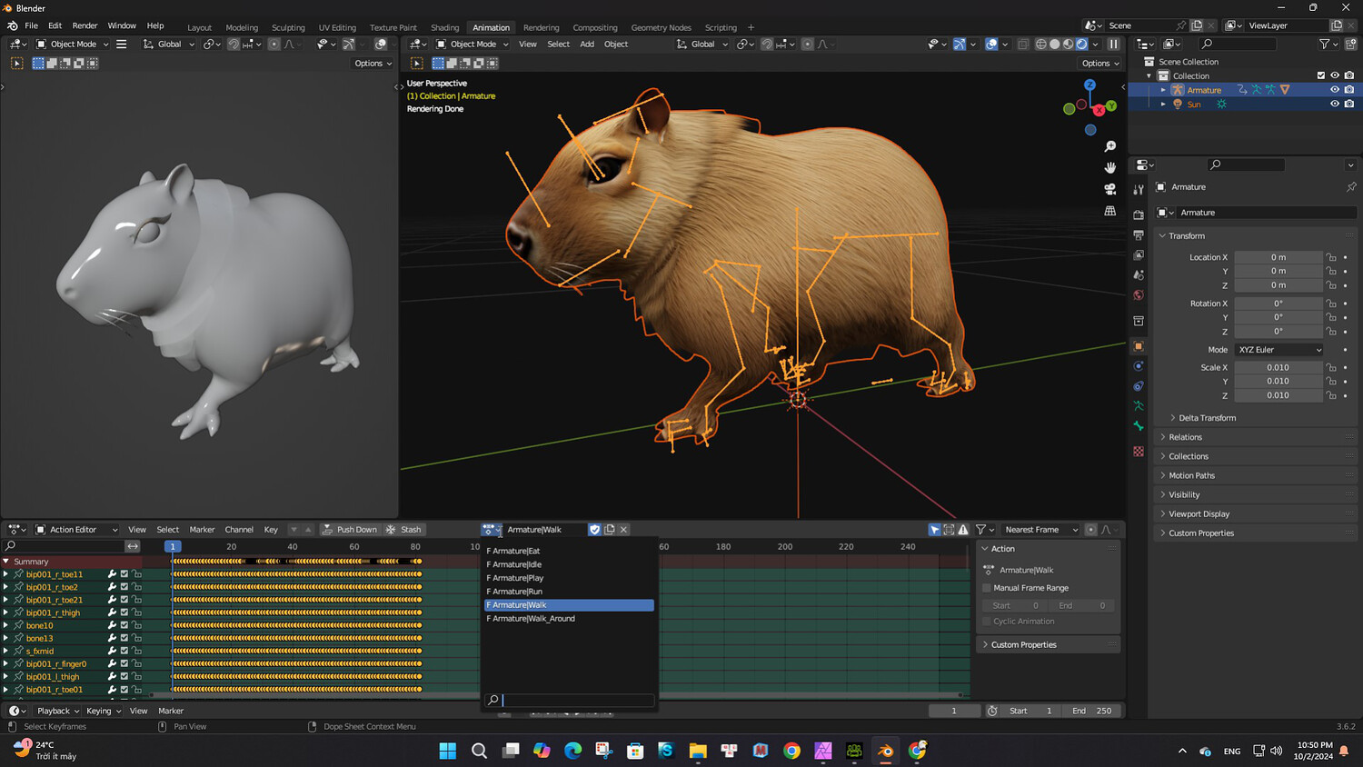This screenshot has height=767, width=1363.
Task: Expand the Motion Paths panel
Action: pyautogui.click(x=1191, y=475)
